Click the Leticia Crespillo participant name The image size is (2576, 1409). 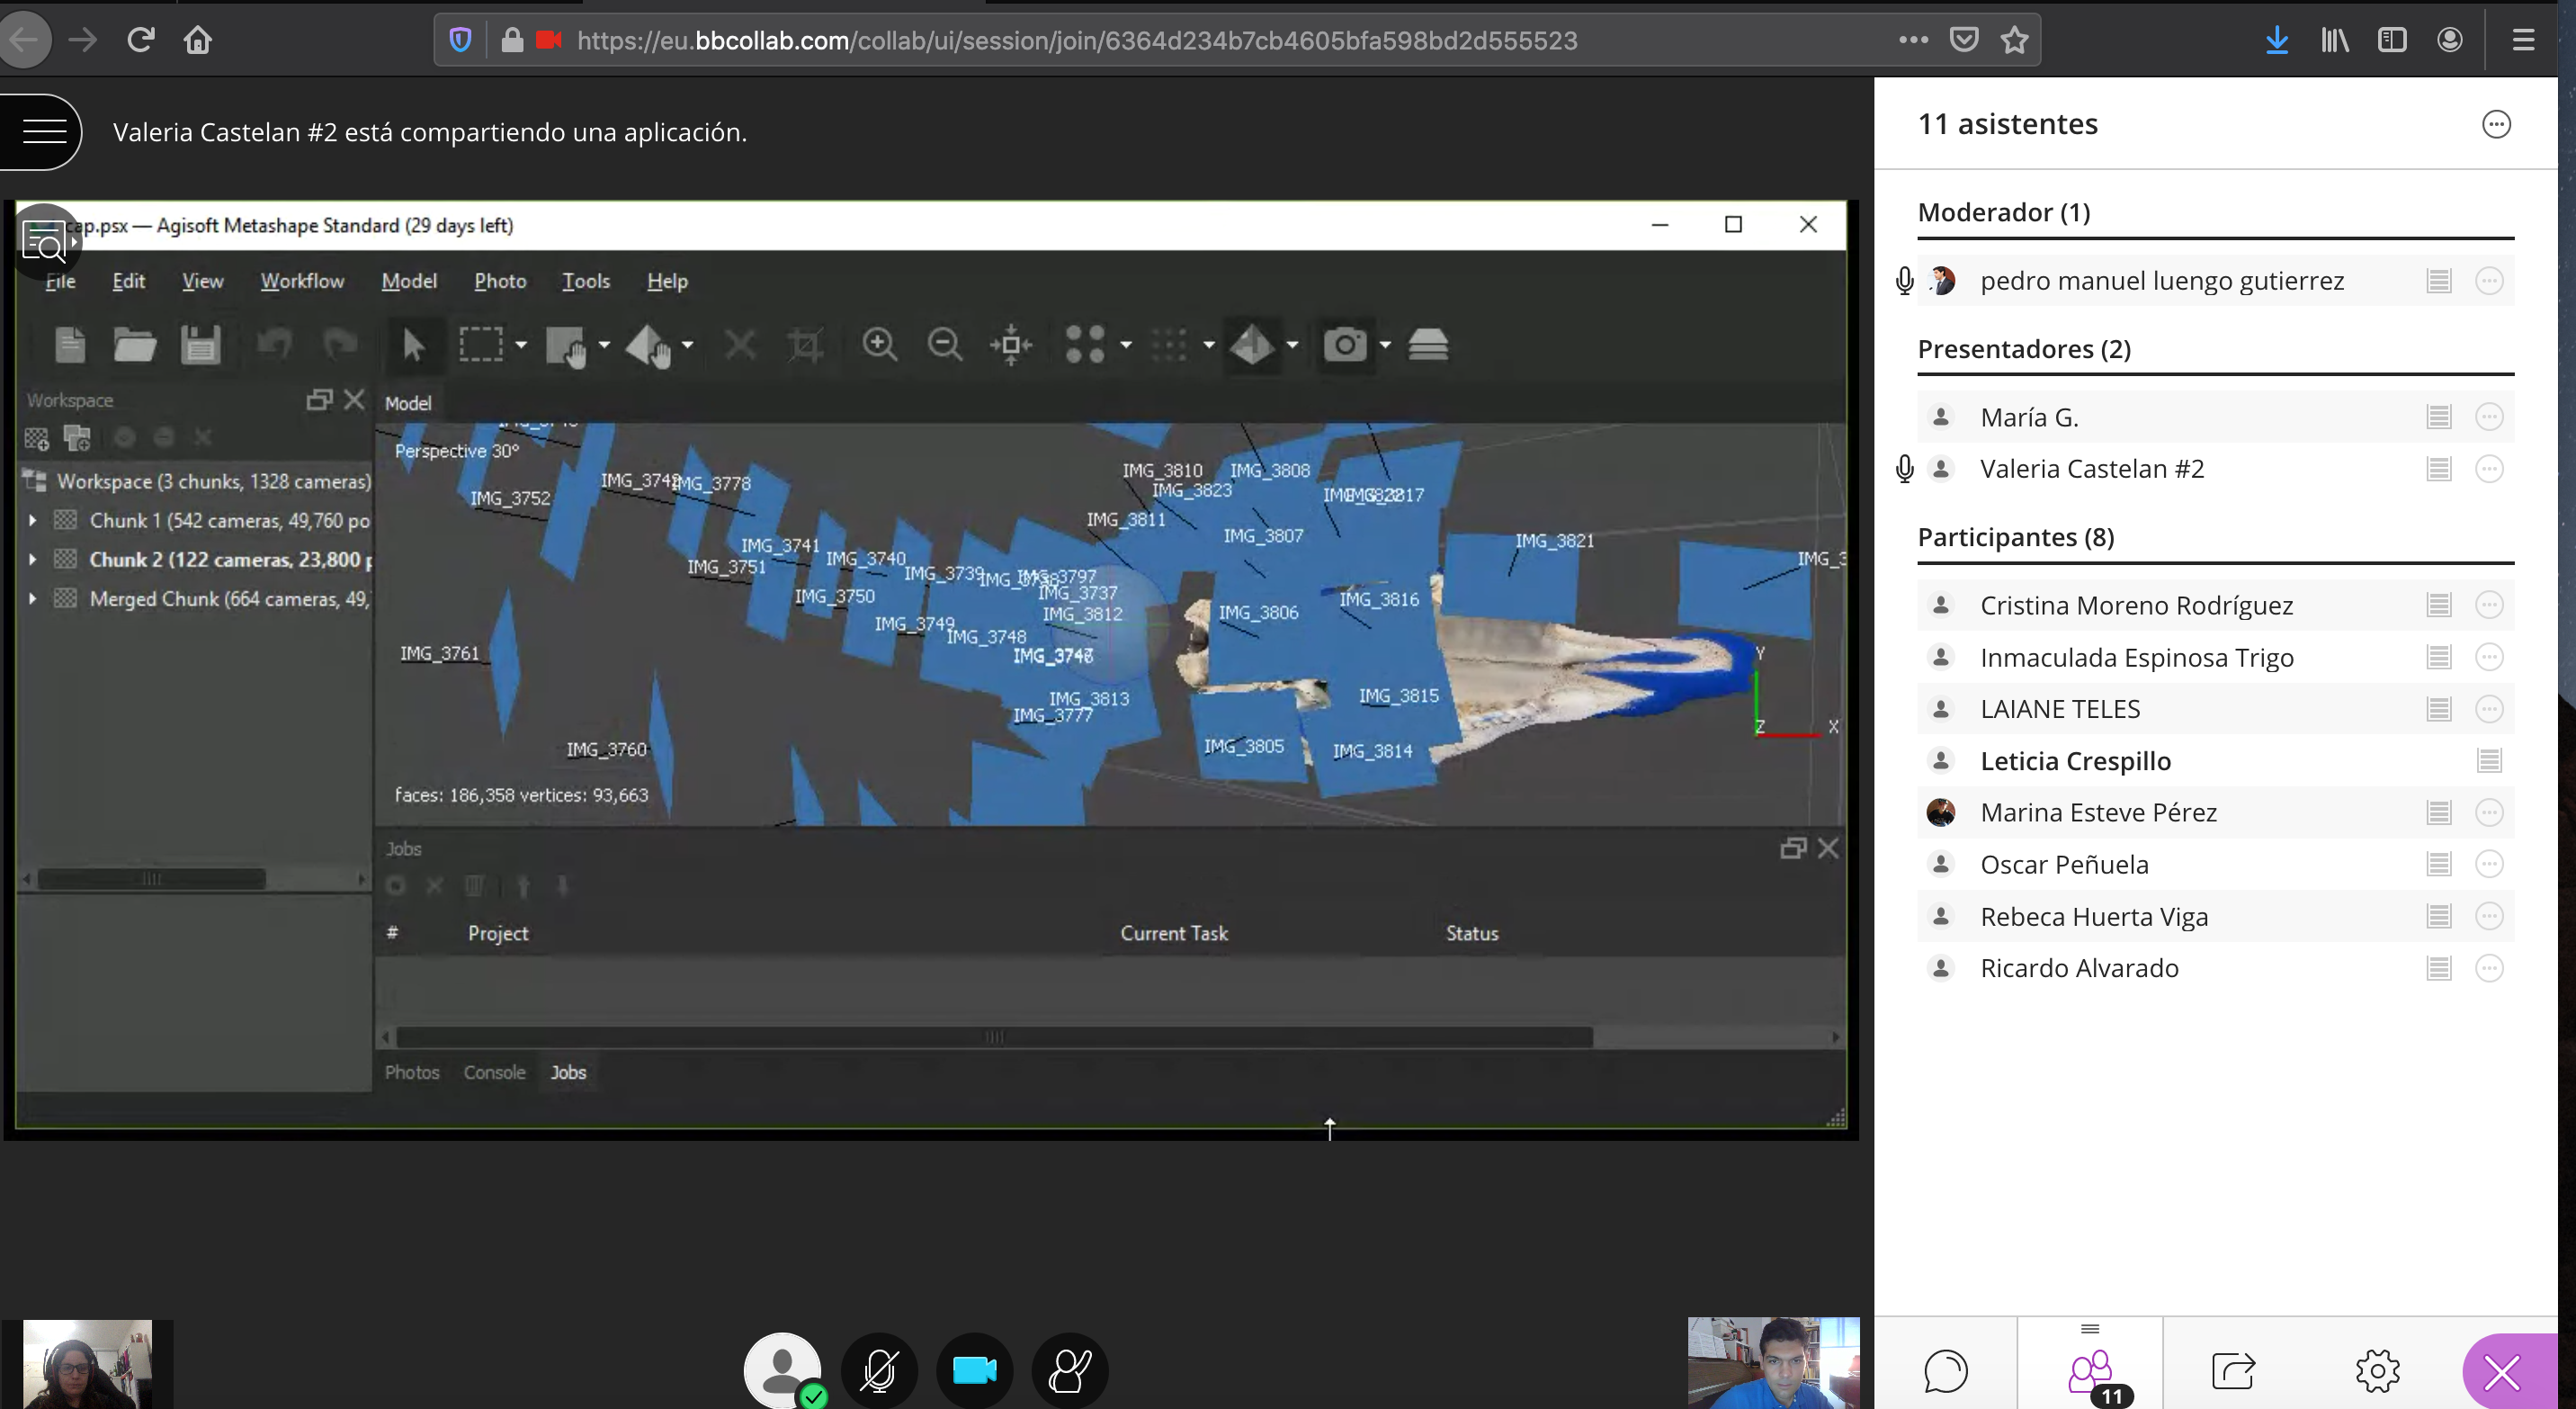(2075, 761)
